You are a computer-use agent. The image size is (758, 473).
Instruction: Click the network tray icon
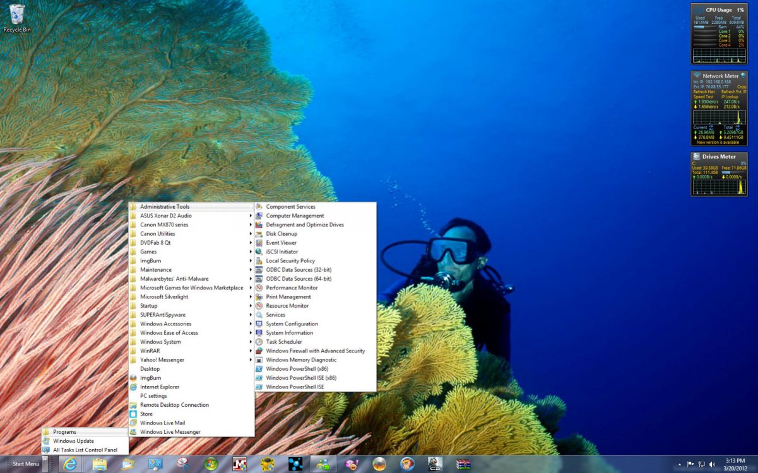click(701, 464)
